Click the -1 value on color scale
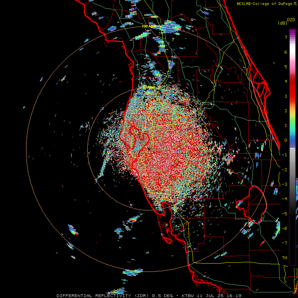Viewport: 298px width, 298px height. pyautogui.click(x=284, y=155)
